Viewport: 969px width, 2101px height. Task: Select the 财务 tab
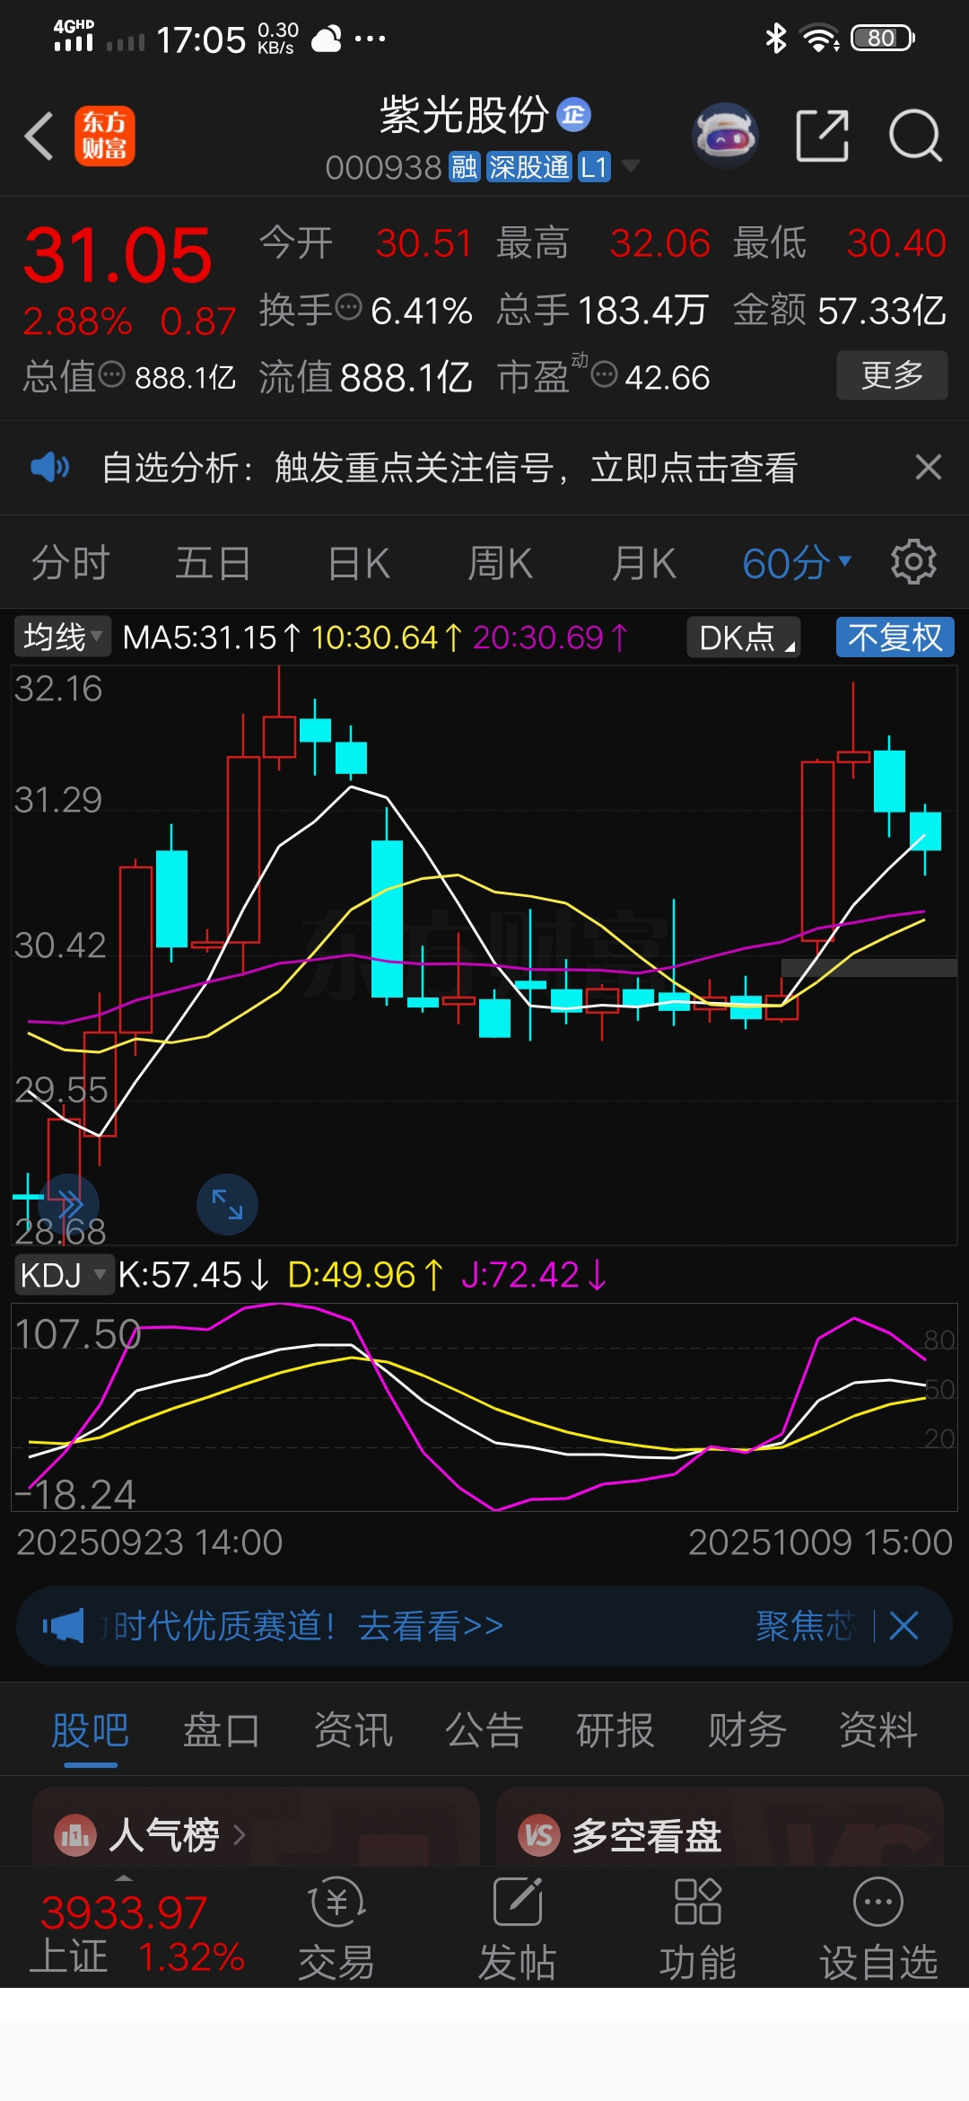(x=746, y=1730)
